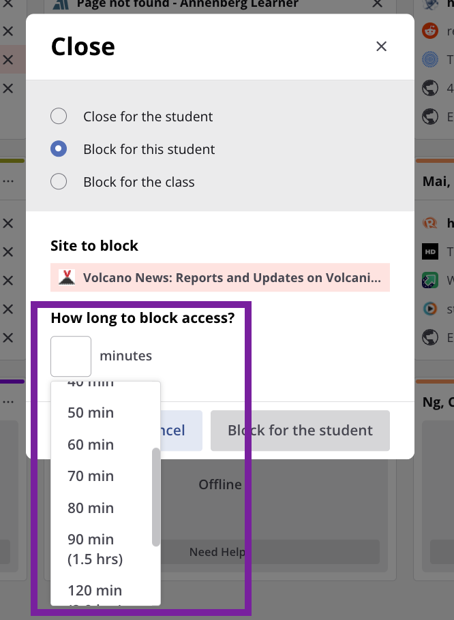Select Block for this student radio button
Image resolution: width=454 pixels, height=620 pixels.
click(x=59, y=149)
